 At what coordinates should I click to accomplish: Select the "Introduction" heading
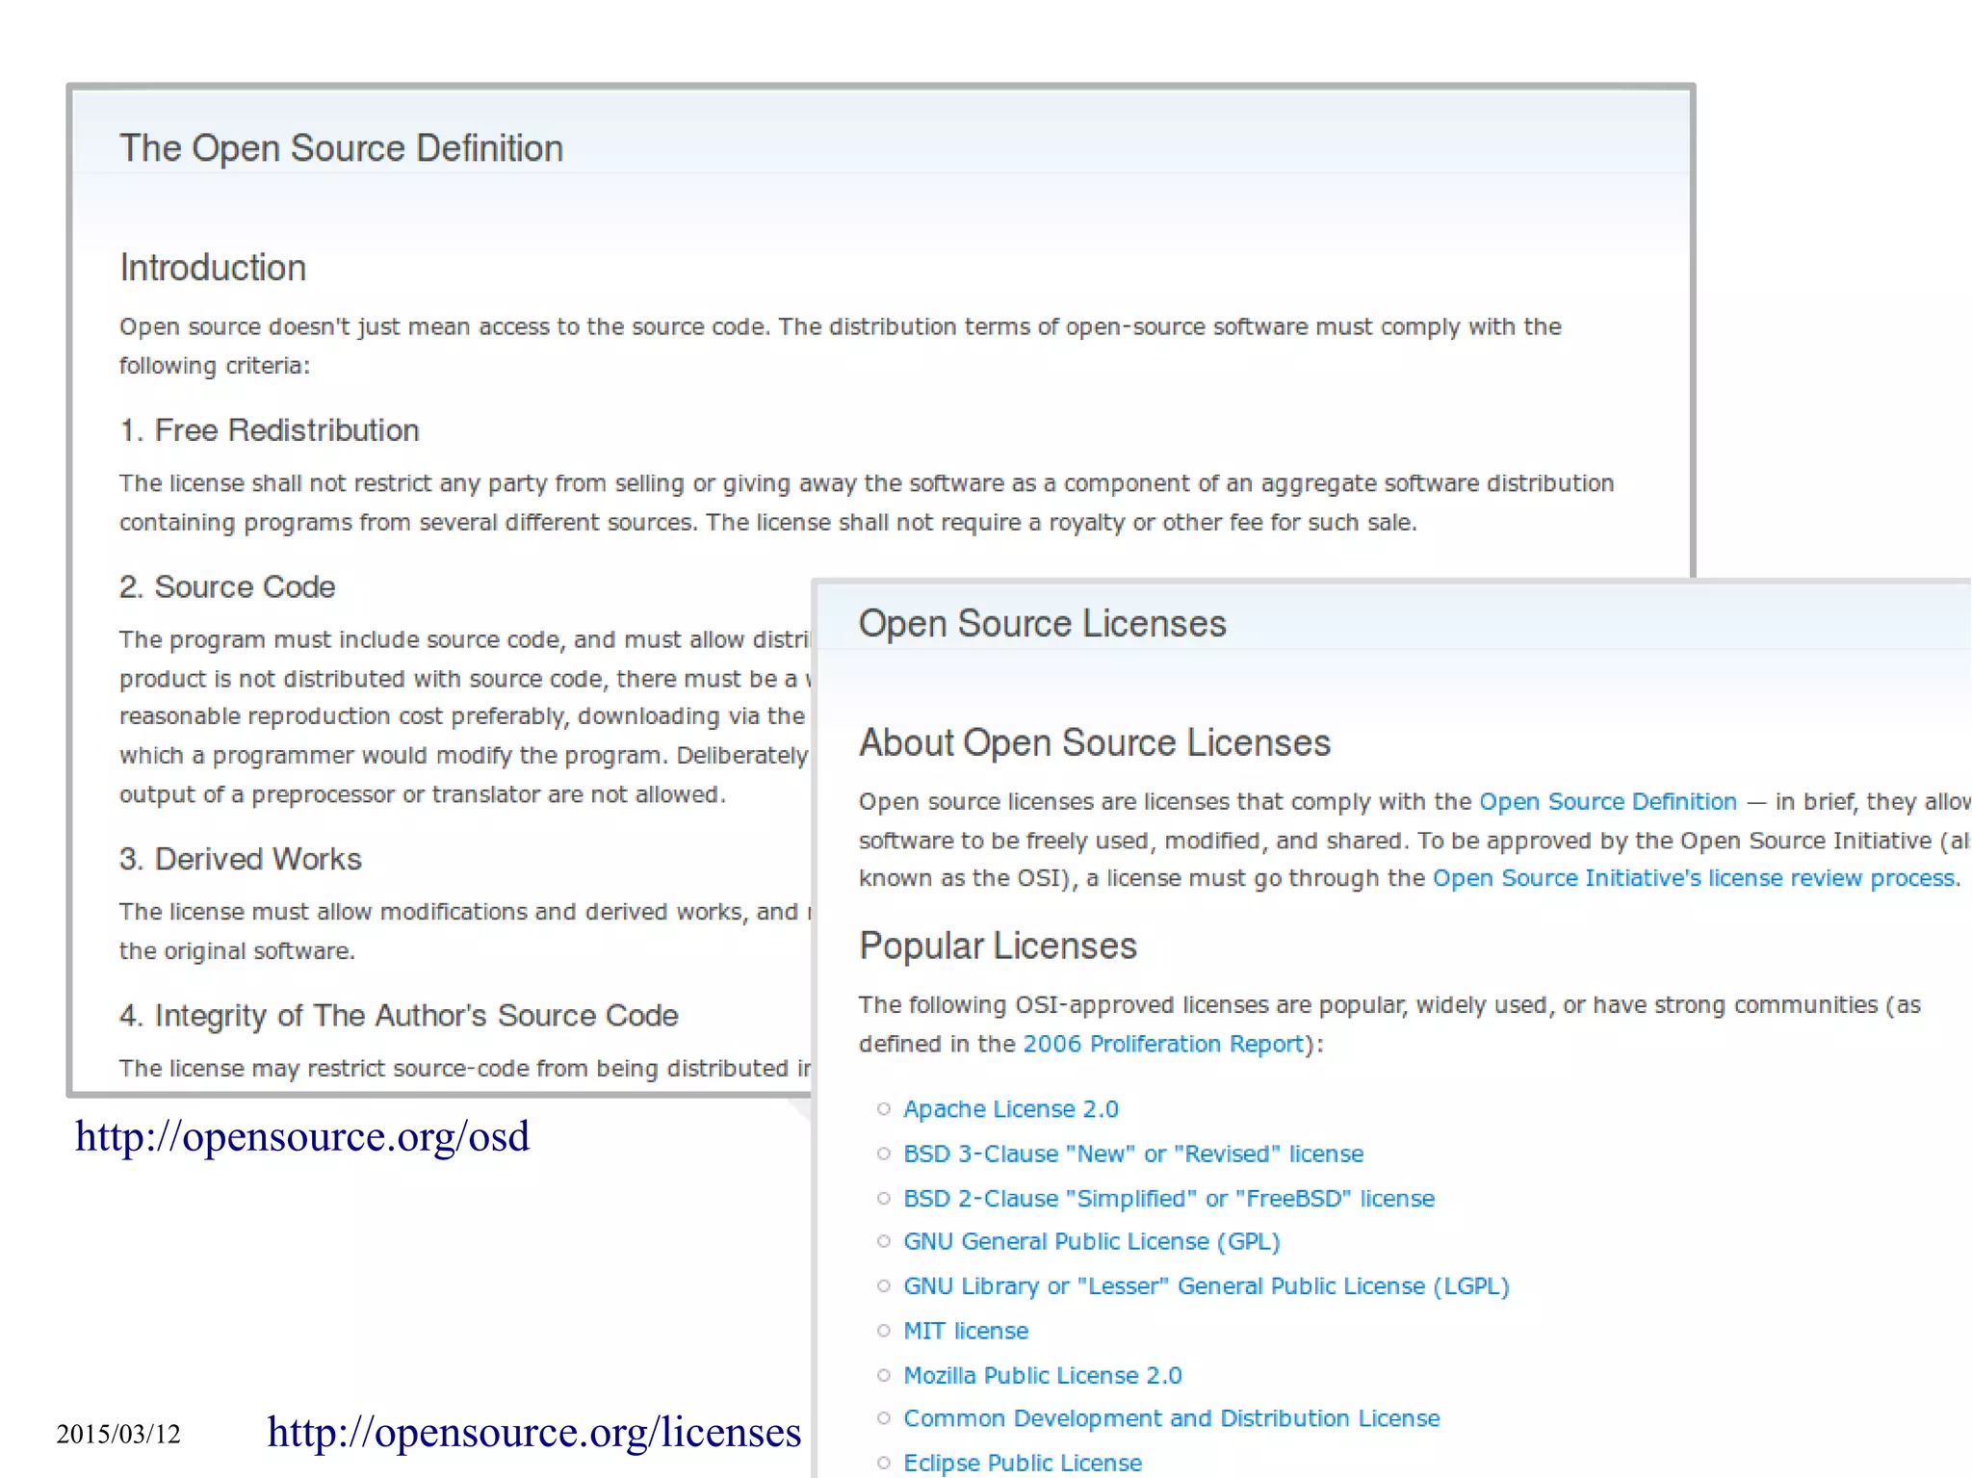point(213,268)
